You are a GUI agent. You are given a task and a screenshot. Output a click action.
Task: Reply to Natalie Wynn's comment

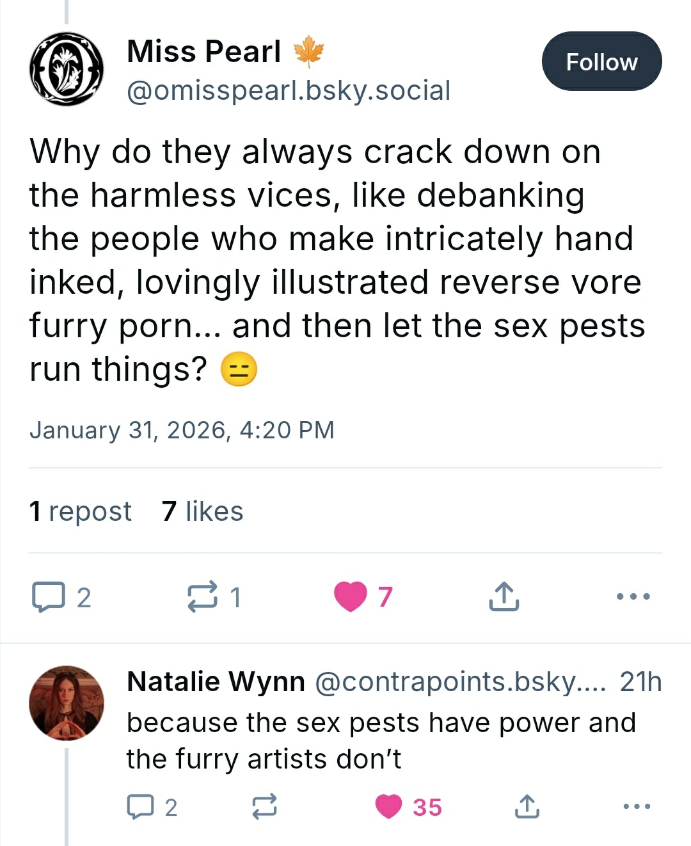point(141,807)
